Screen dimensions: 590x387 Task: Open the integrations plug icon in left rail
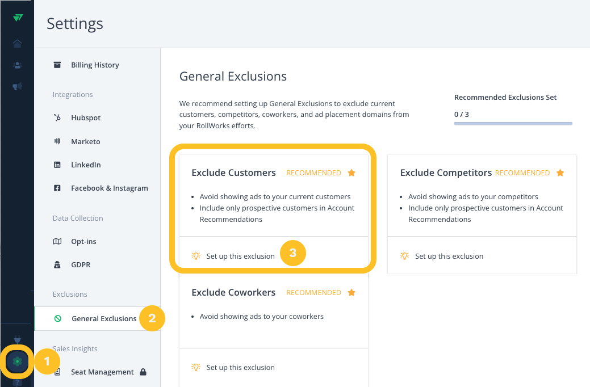click(x=17, y=339)
